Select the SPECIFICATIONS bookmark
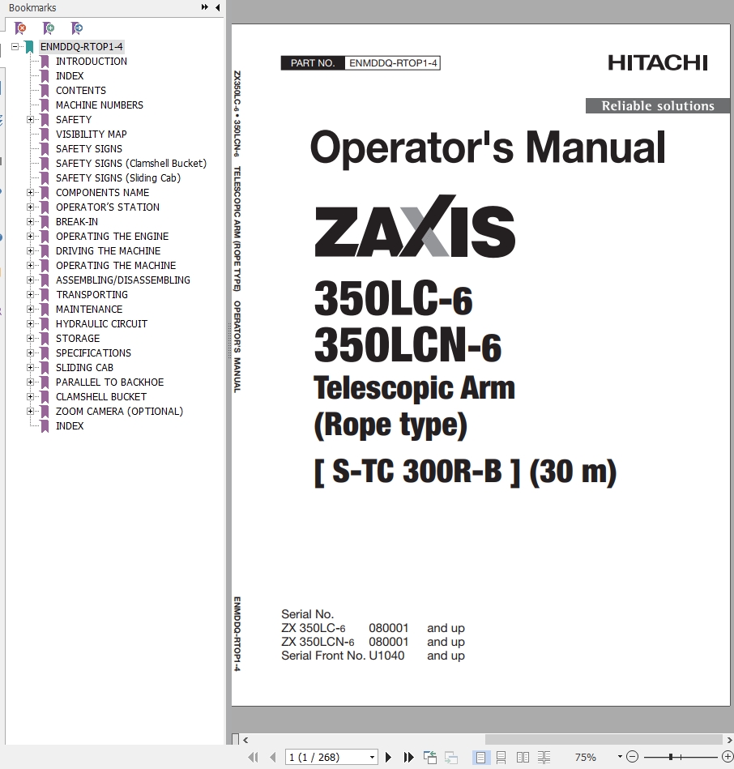The image size is (734, 769). pos(94,353)
